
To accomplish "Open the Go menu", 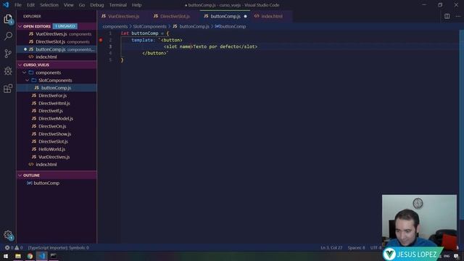I will tap(82, 5).
